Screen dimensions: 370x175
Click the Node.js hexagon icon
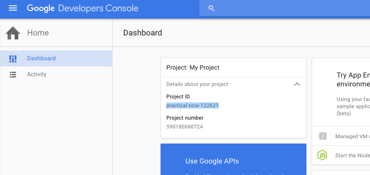[322, 155]
